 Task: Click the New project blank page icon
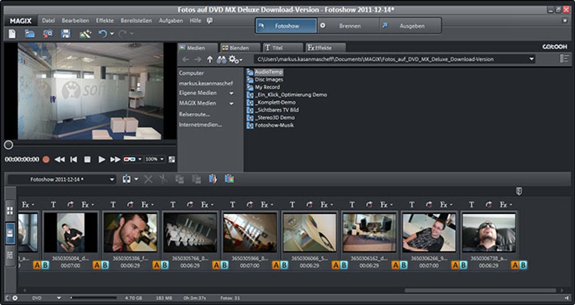[x=12, y=34]
